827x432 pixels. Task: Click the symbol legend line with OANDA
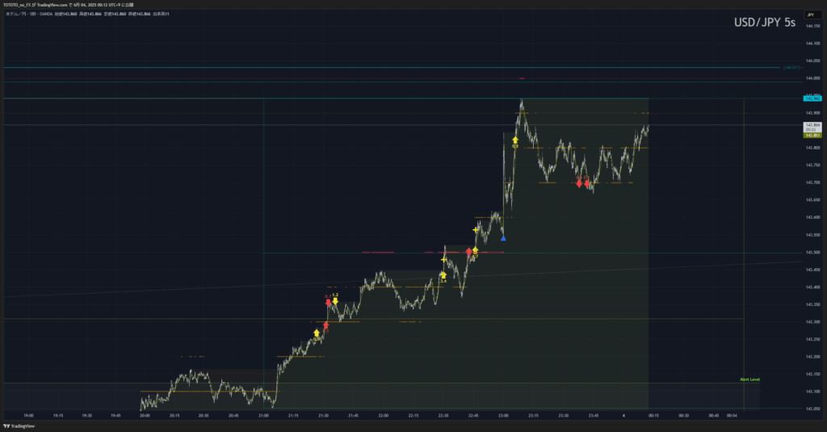coord(87,15)
